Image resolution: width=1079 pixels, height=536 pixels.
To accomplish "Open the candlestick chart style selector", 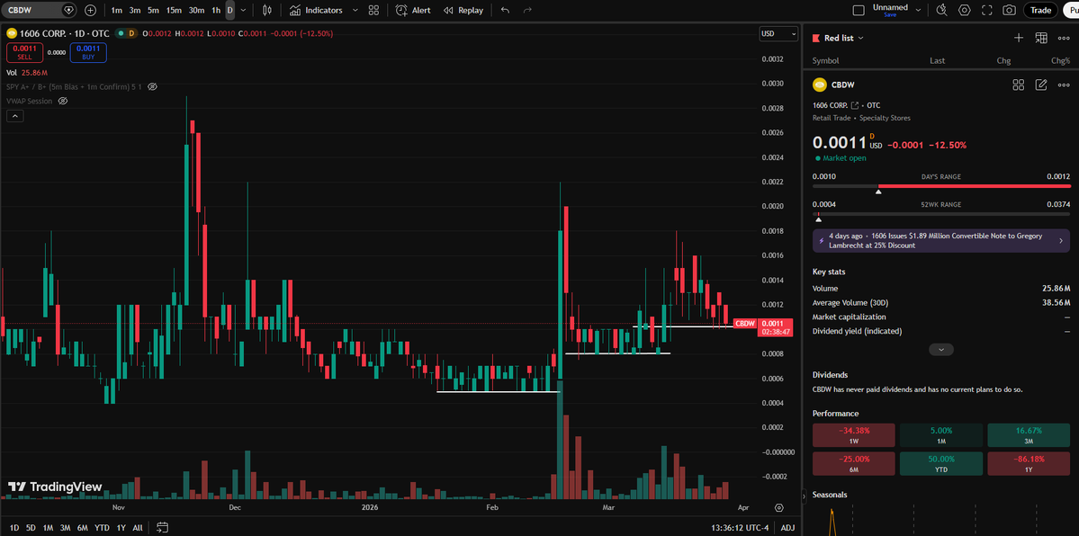I will pyautogui.click(x=267, y=10).
